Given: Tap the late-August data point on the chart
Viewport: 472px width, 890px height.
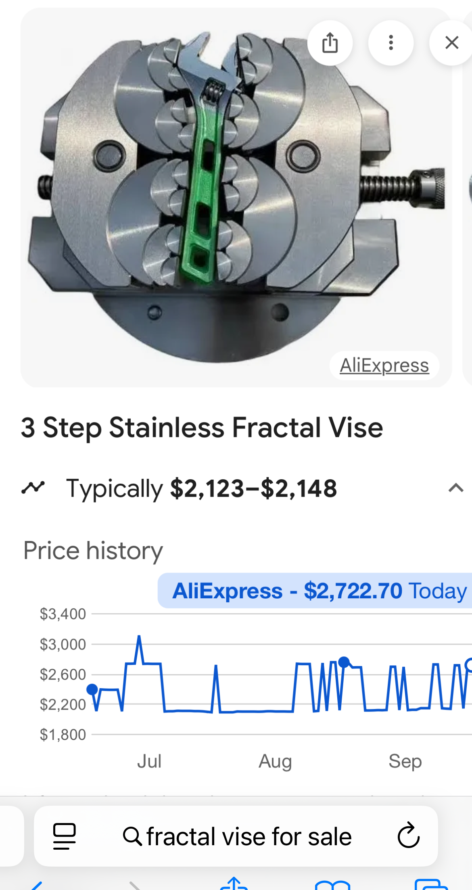Looking at the screenshot, I should pos(344,662).
